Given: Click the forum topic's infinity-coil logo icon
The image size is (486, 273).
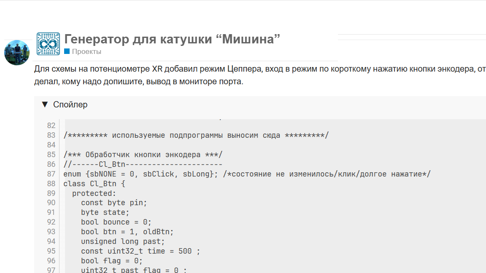Looking at the screenshot, I should (48, 43).
